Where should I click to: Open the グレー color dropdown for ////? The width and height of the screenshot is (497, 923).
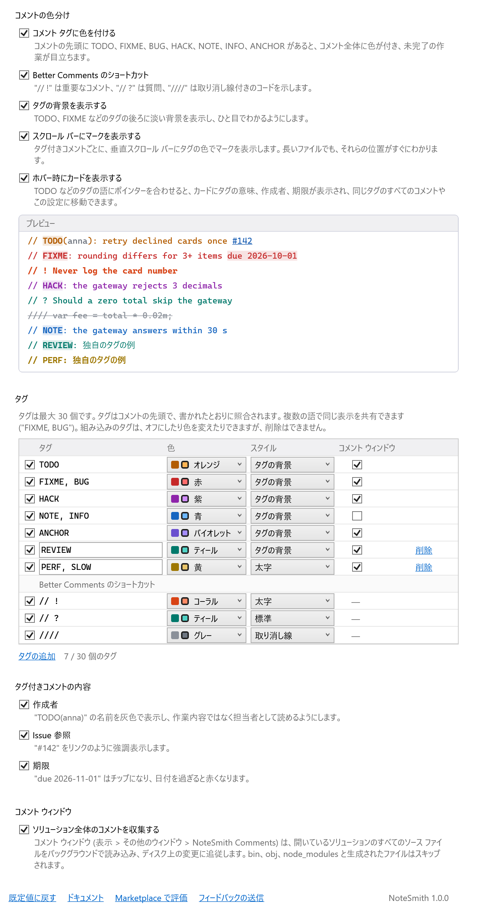(x=206, y=635)
